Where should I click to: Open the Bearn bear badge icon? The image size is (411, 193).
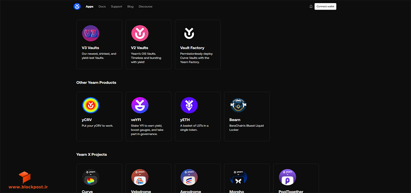coord(238,105)
